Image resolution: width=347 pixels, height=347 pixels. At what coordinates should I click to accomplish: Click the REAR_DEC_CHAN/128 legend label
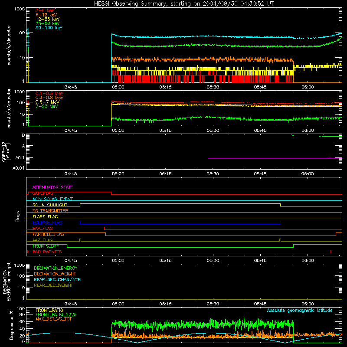tap(57, 279)
